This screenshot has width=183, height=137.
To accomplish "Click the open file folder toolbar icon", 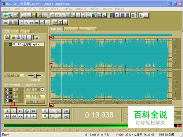I will 29,15.
